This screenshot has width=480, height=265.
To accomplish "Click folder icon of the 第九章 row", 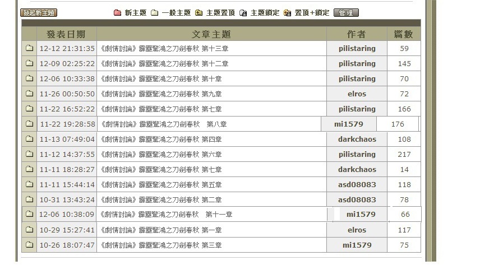I will (29, 94).
